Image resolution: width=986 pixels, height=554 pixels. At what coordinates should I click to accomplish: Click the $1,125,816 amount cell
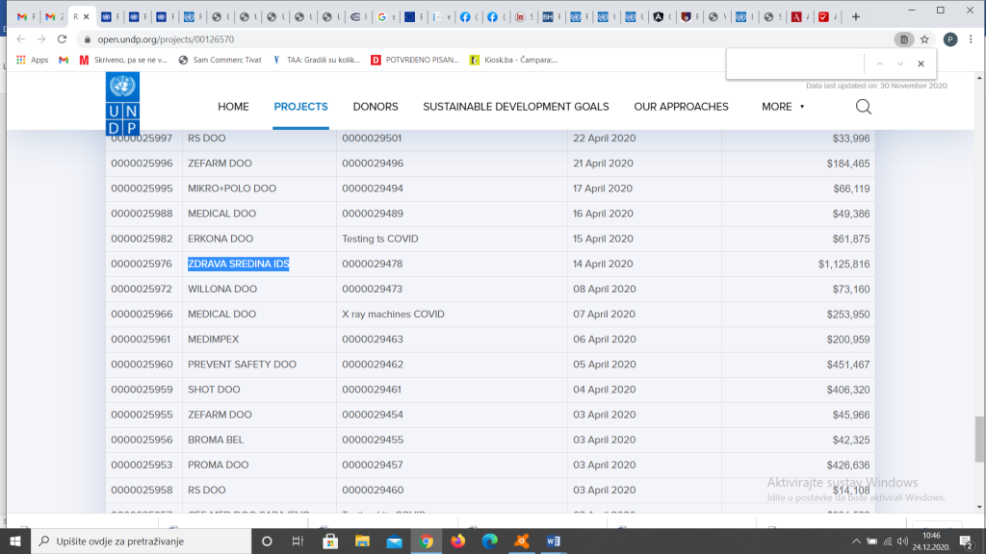pyautogui.click(x=843, y=264)
